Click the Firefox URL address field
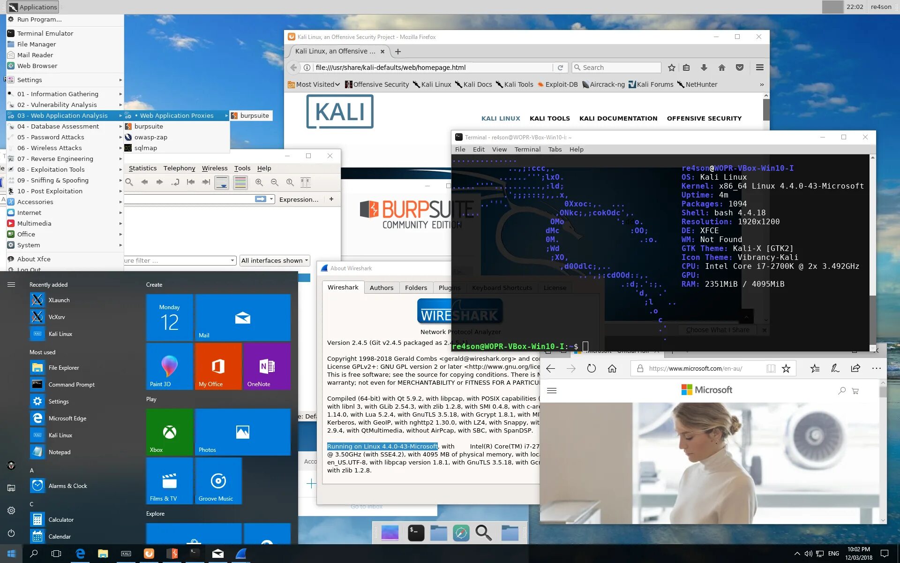The image size is (900, 563). tap(422, 68)
